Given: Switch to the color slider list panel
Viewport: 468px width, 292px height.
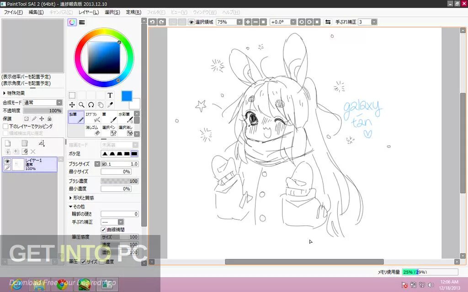Looking at the screenshot, I should click(82, 22).
